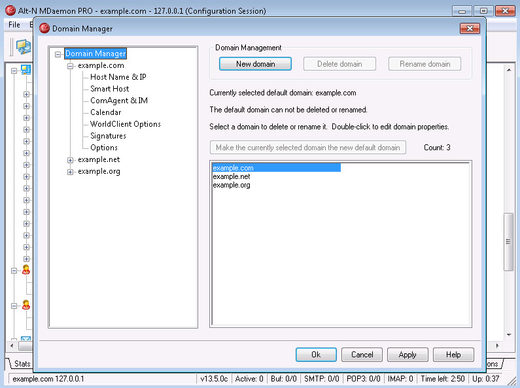520x388 pixels.
Task: Click the Active: 0 status entry
Action: coord(249,379)
